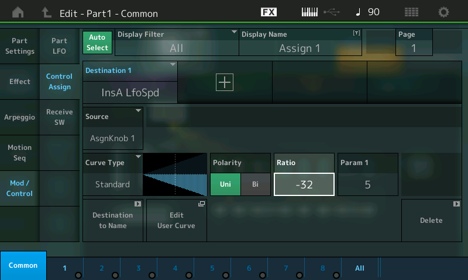This screenshot has width=468, height=280.
Task: Tap the Edit User Curve button
Action: pyautogui.click(x=177, y=220)
